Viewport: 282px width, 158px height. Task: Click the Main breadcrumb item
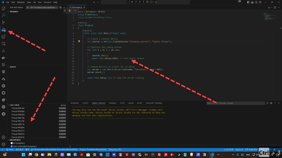coord(102,12)
